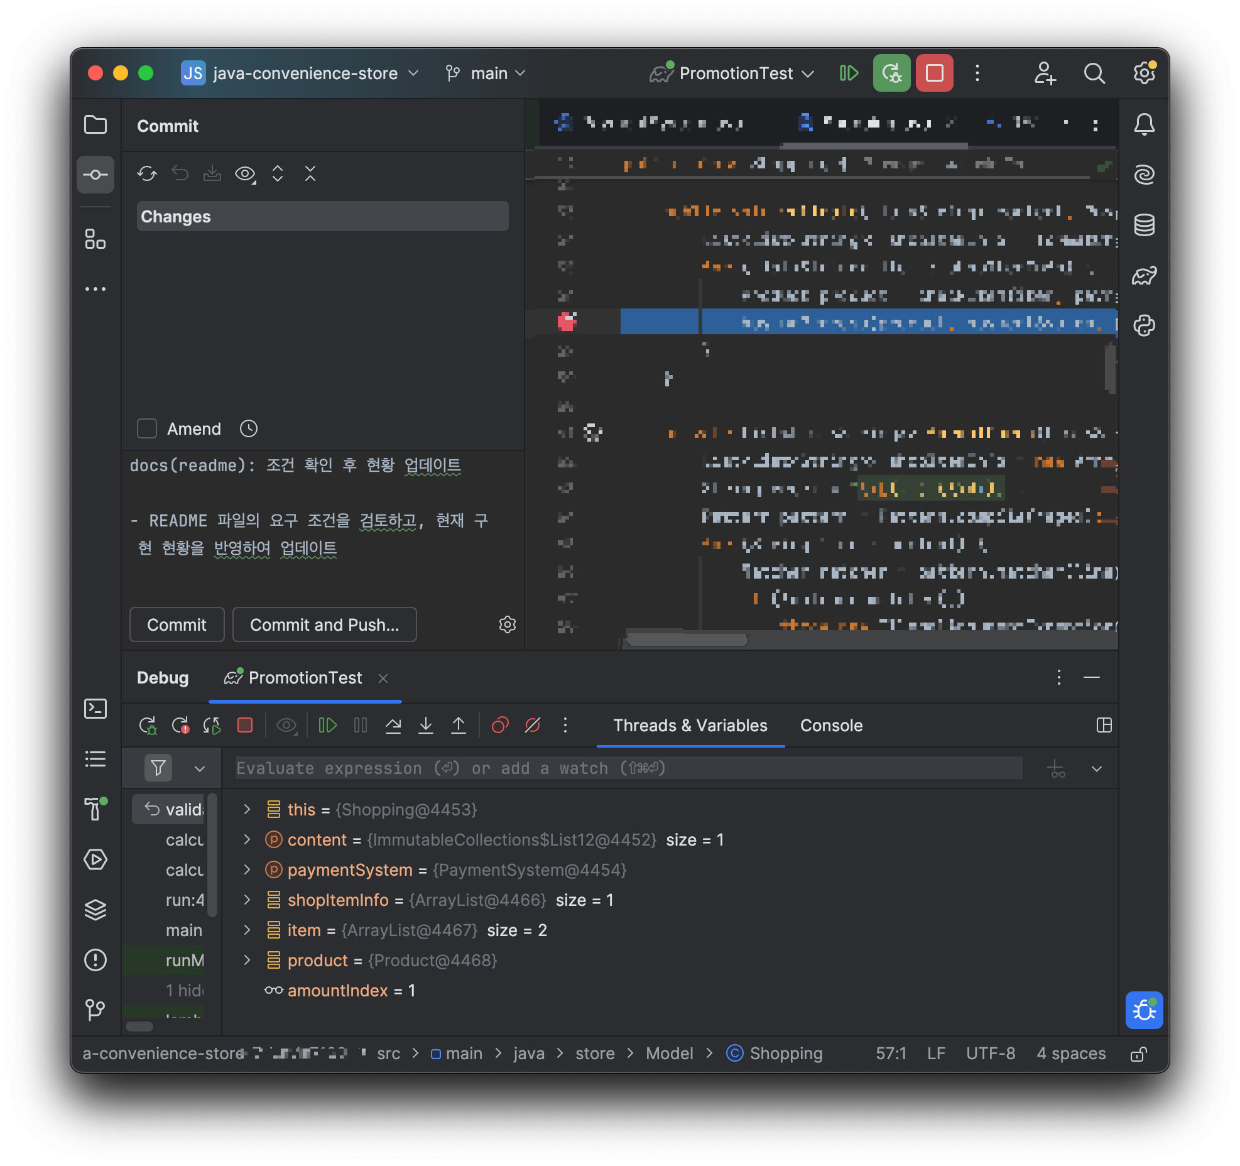Click the Evaluate expression input field
Screen dimensions: 1240x1166
tap(628, 768)
